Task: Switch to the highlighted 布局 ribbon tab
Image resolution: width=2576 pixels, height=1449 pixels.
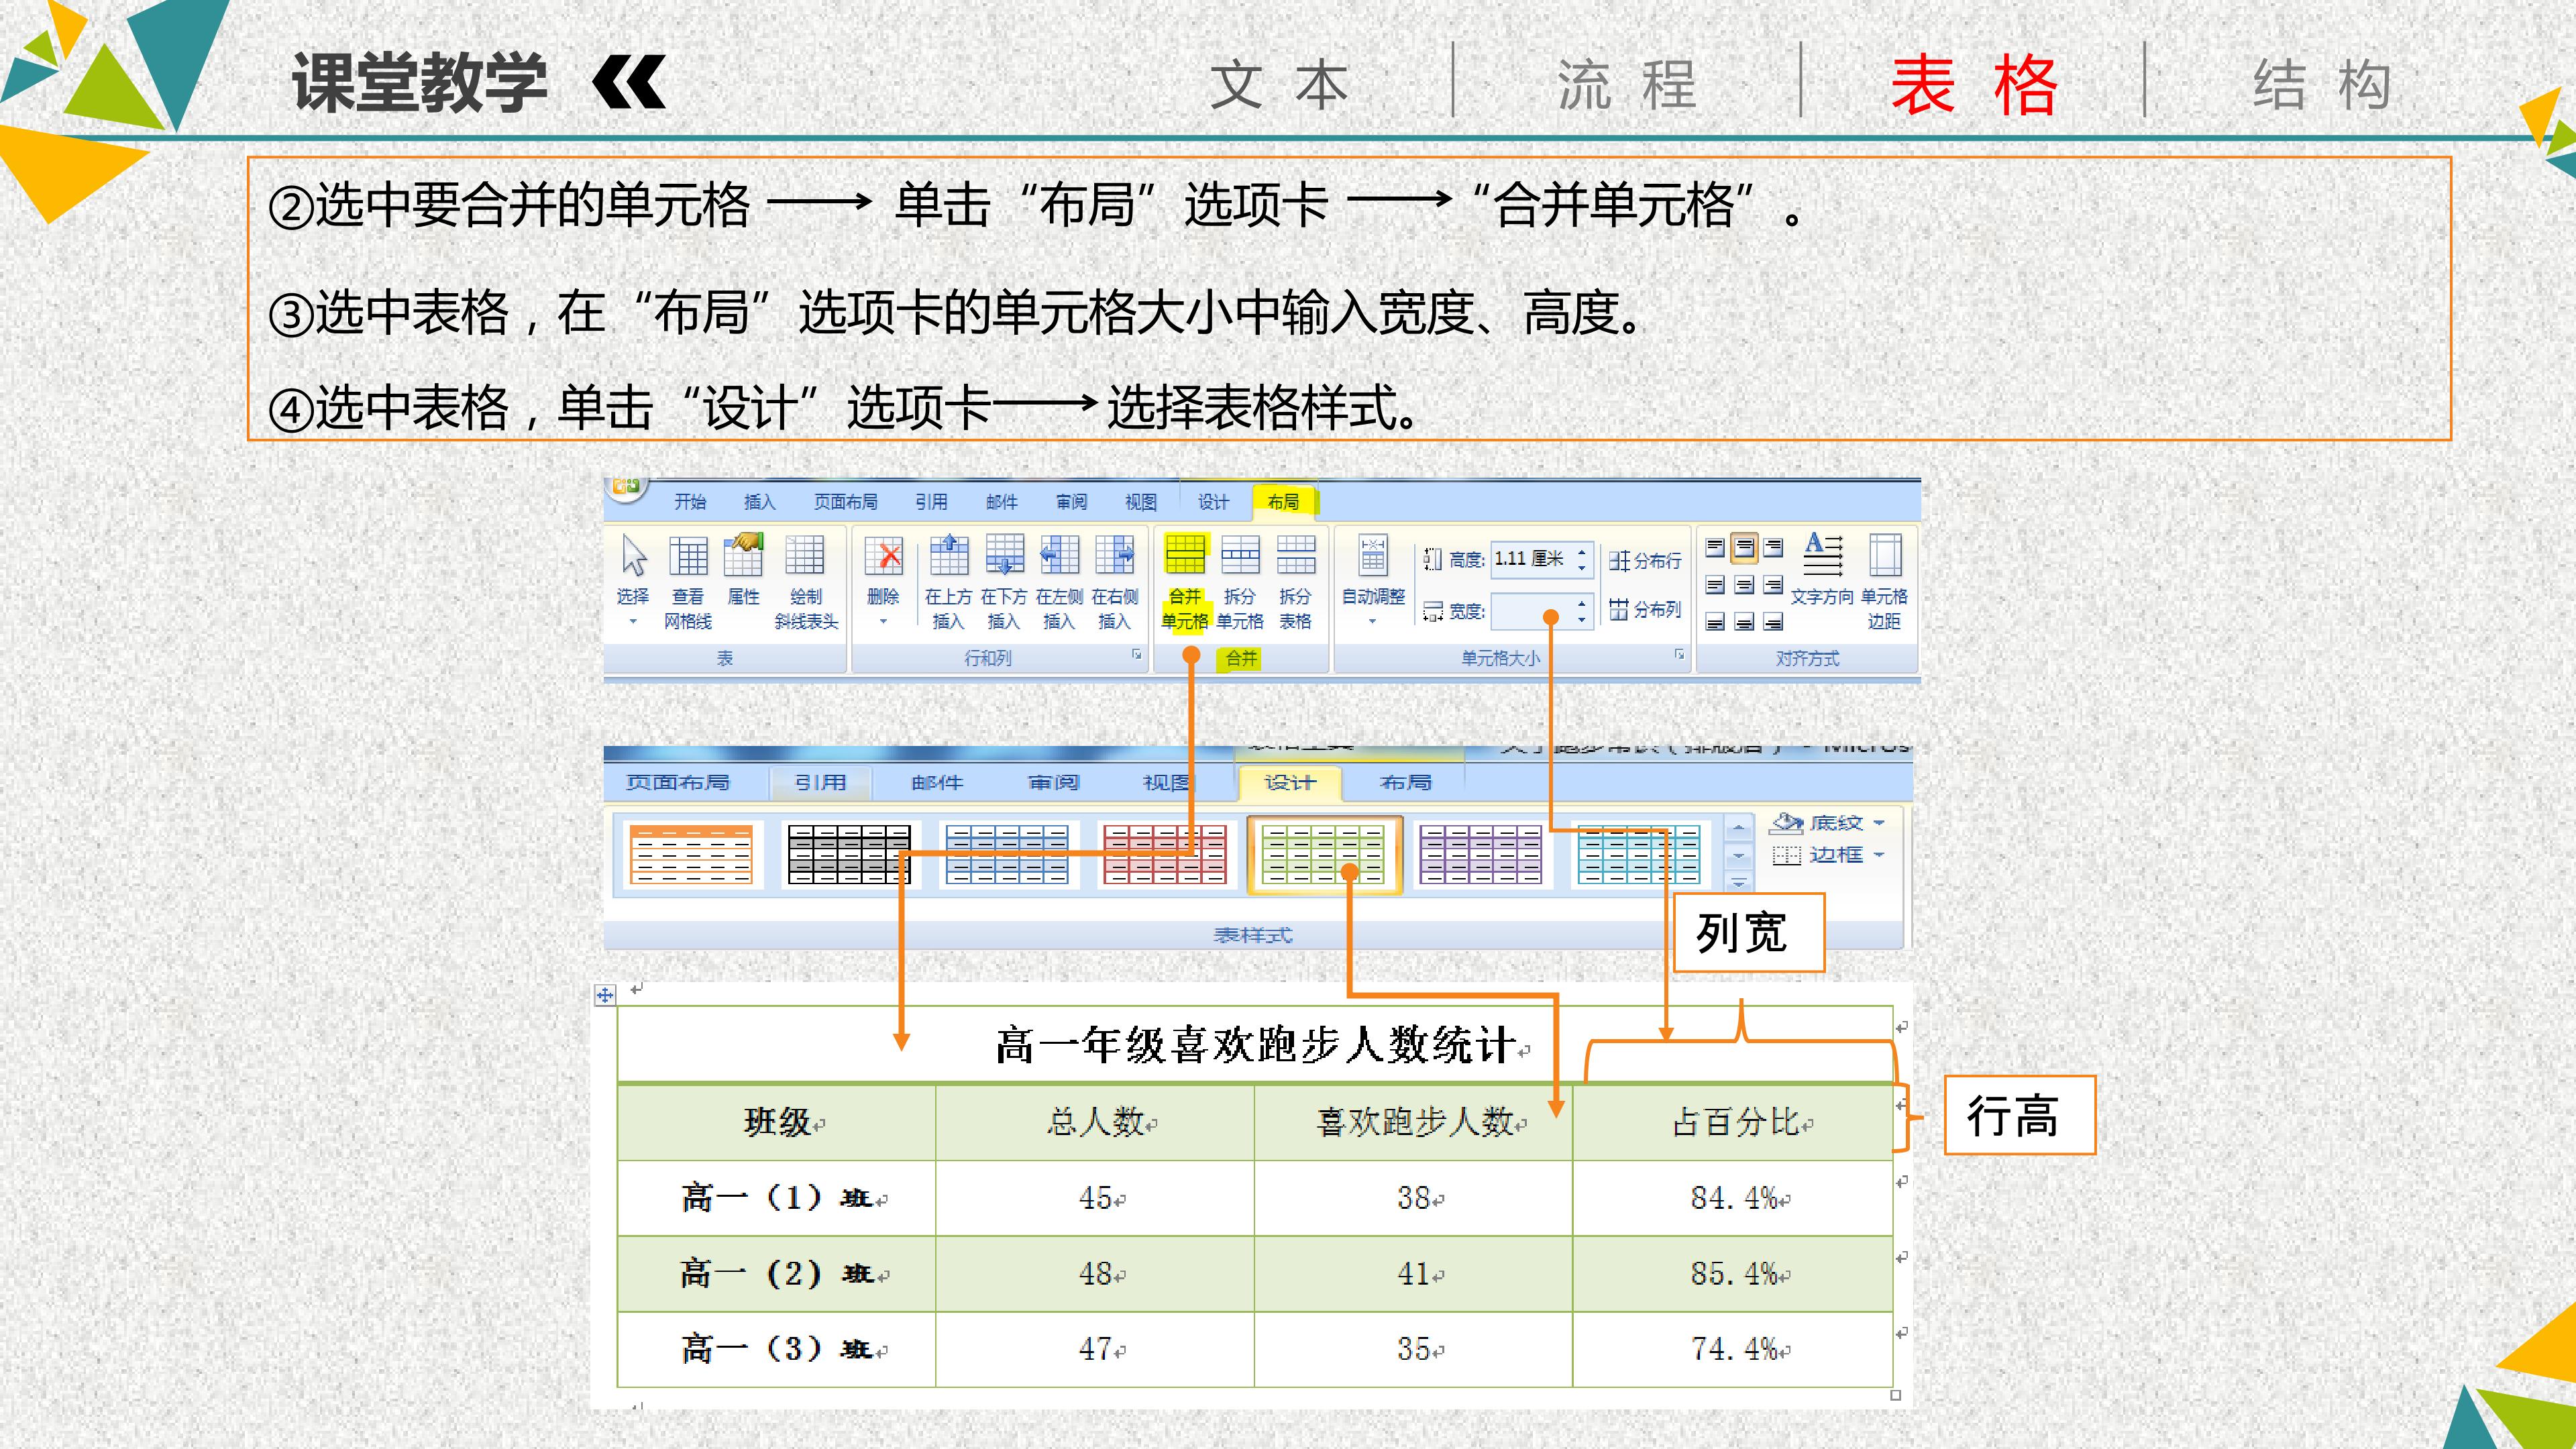Action: 1284,502
